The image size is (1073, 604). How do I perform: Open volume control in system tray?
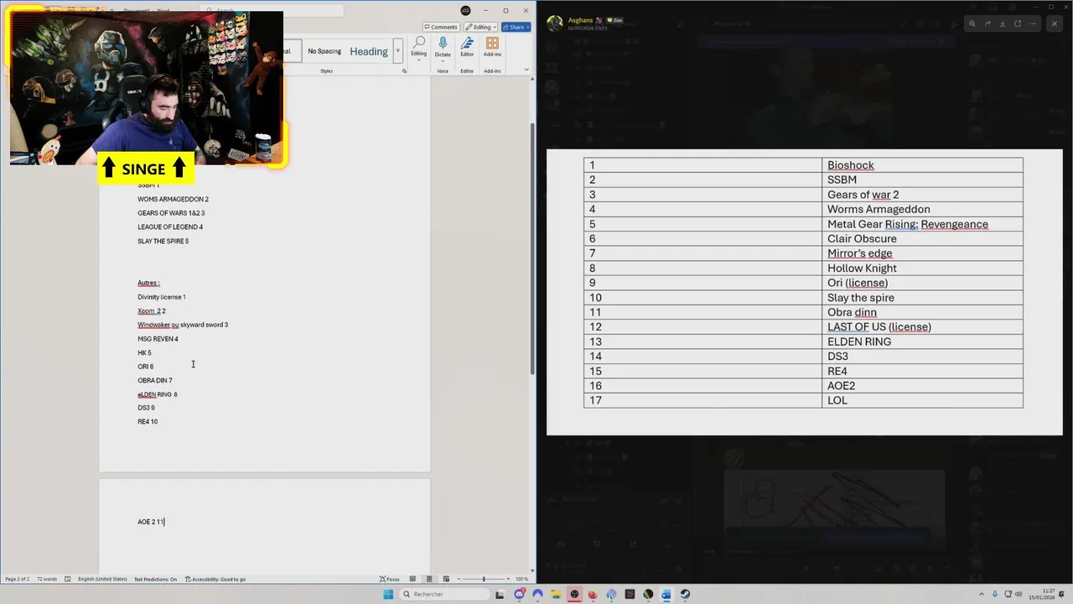tap(1019, 594)
